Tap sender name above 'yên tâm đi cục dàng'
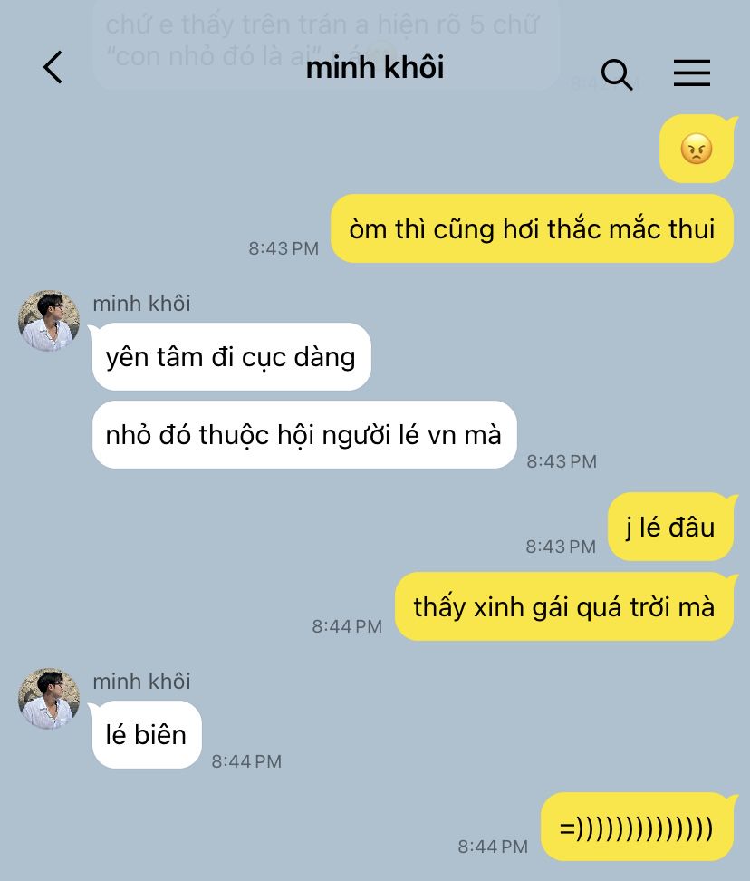Viewport: 750px width, 881px height. click(141, 304)
